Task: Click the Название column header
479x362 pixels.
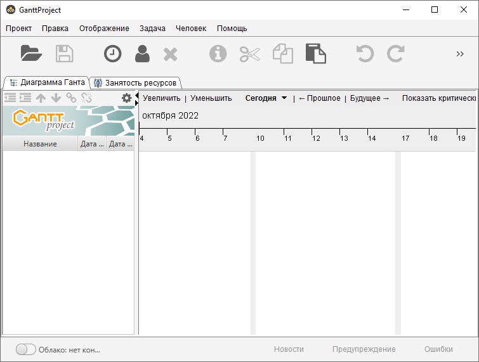Action: 40,144
